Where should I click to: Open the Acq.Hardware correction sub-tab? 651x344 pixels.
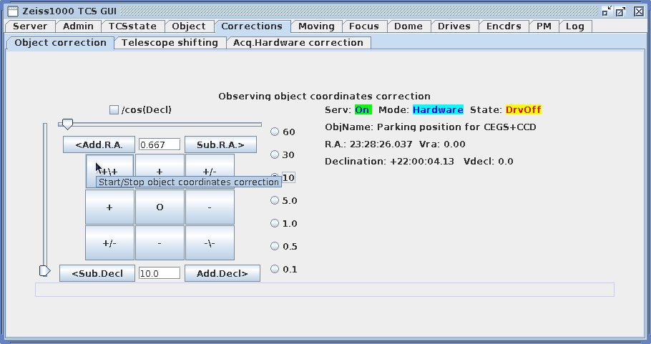pyautogui.click(x=298, y=43)
